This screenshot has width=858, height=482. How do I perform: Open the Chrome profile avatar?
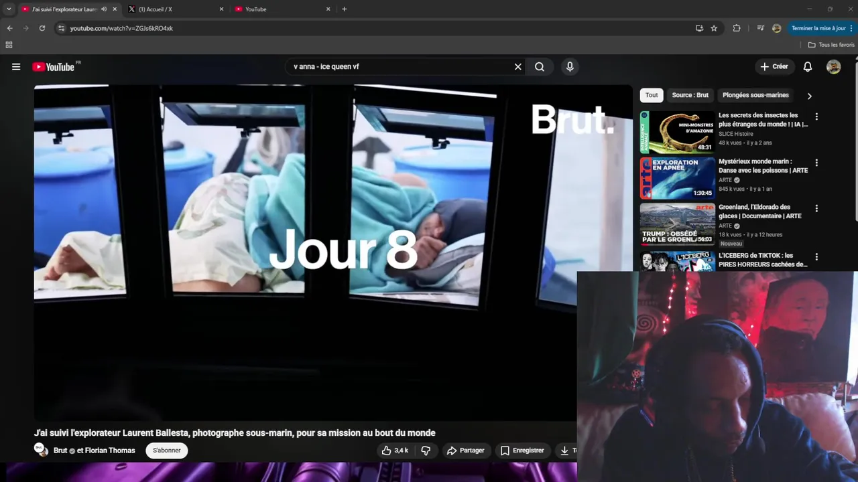point(777,28)
